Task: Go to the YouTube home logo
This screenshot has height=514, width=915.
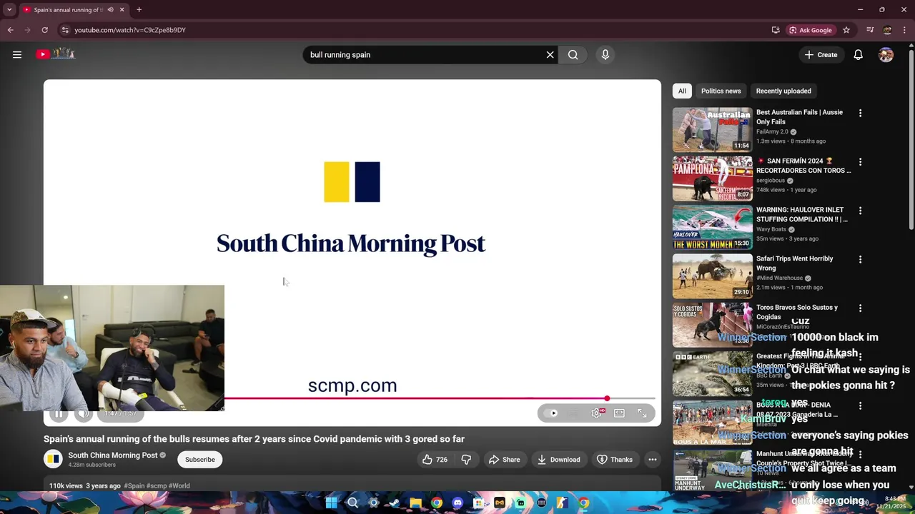Action: pyautogui.click(x=56, y=54)
